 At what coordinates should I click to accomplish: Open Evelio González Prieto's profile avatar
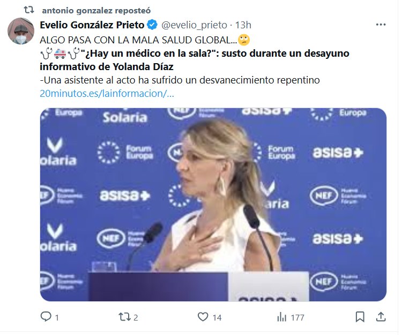[21, 31]
